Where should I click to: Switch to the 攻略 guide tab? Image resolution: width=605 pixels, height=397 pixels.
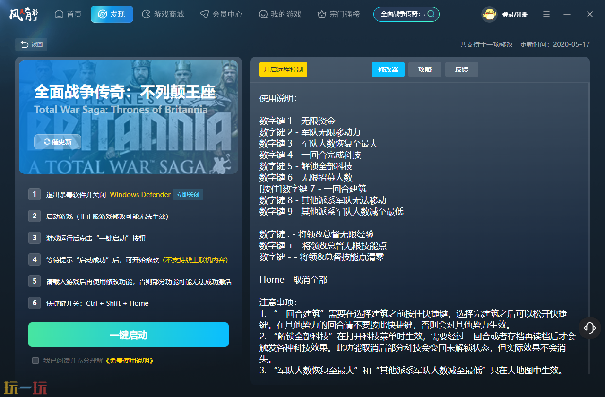[425, 69]
